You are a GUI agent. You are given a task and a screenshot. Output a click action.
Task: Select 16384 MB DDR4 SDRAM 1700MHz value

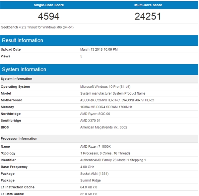[x=106, y=107]
